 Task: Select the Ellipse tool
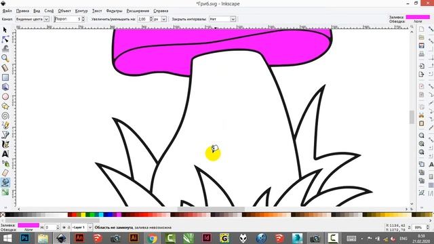point(5,96)
